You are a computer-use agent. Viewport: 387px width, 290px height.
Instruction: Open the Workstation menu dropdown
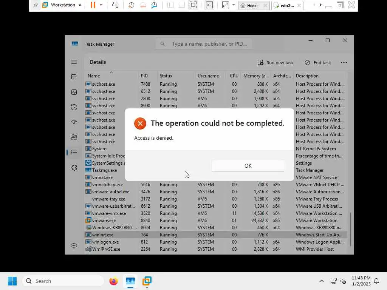[x=62, y=5]
